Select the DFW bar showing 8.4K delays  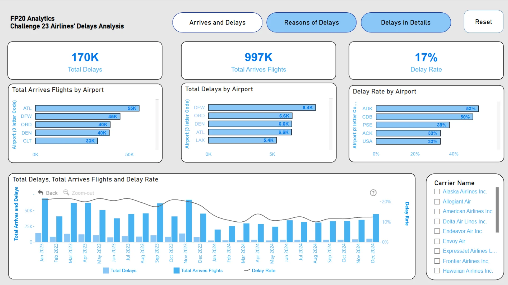tap(262, 107)
